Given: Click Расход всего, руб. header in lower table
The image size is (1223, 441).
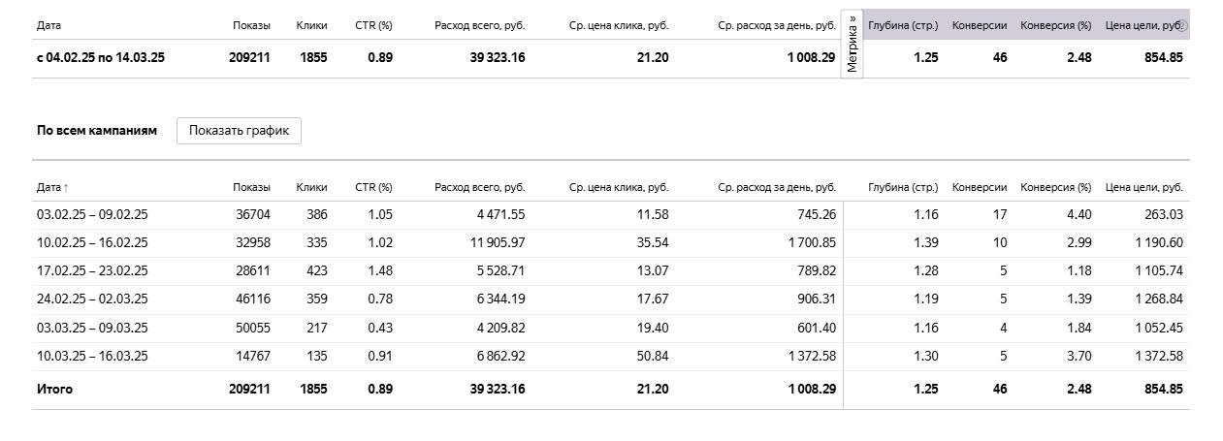Looking at the screenshot, I should tap(480, 187).
